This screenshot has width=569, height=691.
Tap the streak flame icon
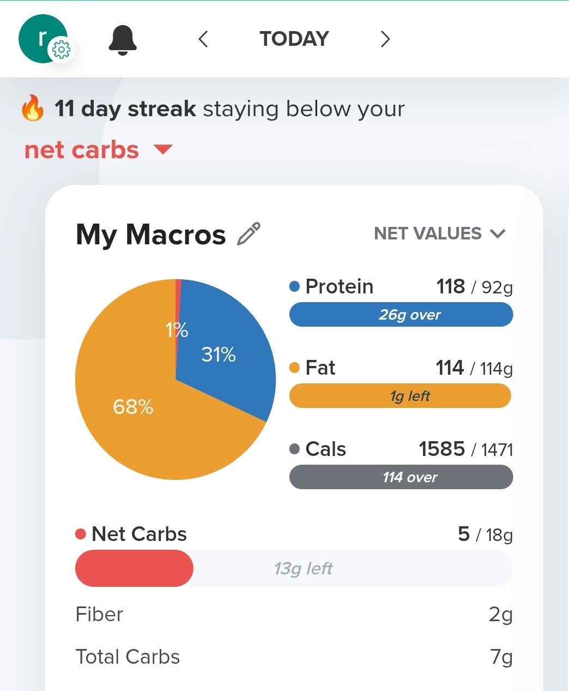(x=33, y=108)
